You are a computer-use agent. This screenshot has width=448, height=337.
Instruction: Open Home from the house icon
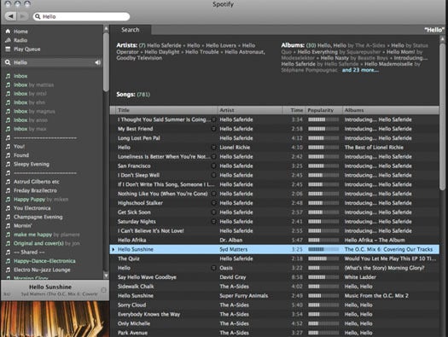pos(8,31)
